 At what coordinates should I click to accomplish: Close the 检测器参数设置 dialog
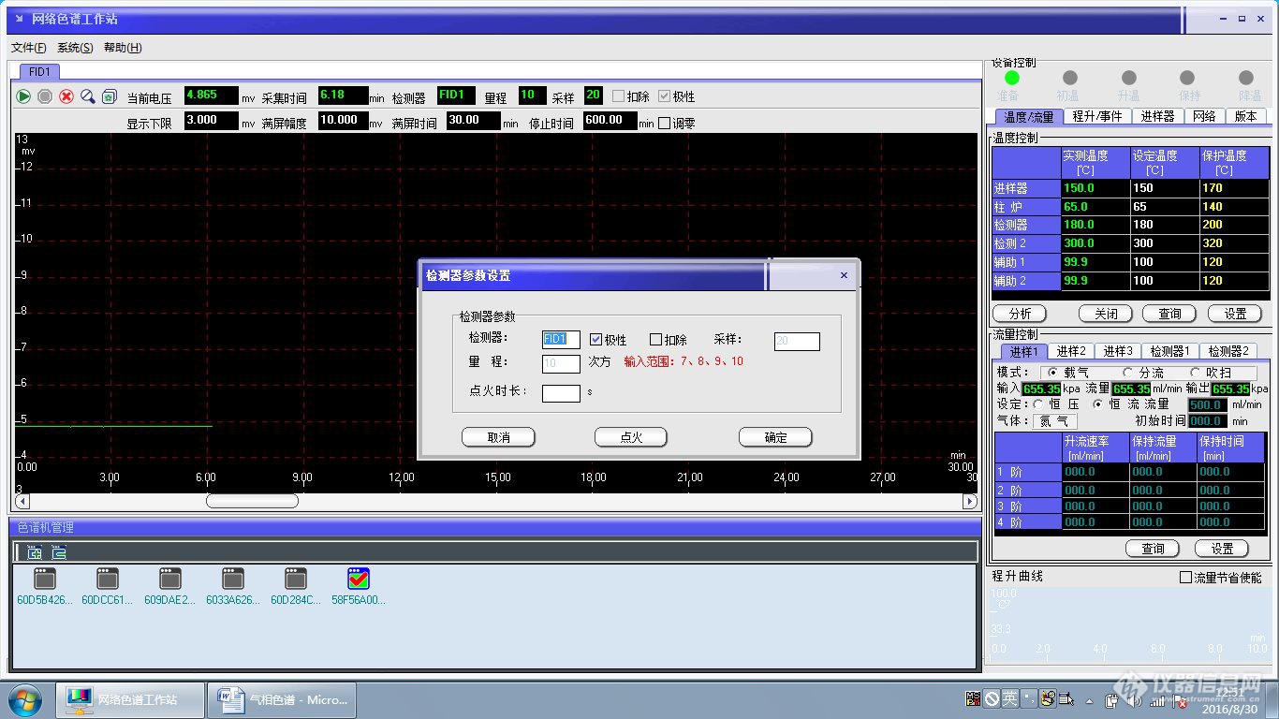844,275
